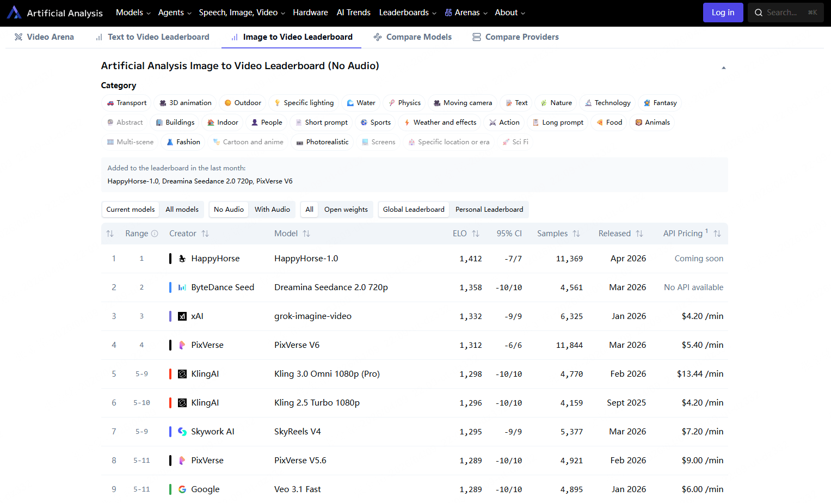The image size is (831, 503).
Task: Open the Leaderboards dropdown menu
Action: pyautogui.click(x=407, y=12)
